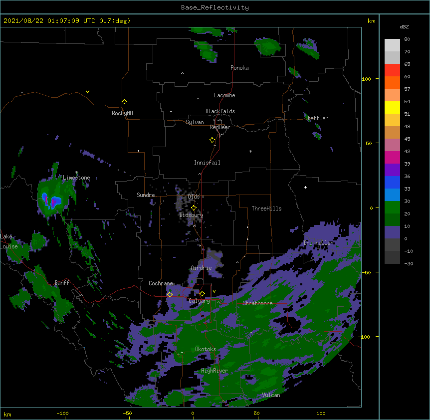This screenshot has height=420, width=430.
Task: Click the white plus marker east of ThreeHills
Action: (x=305, y=187)
